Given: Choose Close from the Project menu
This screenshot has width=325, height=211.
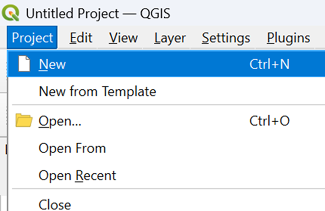Looking at the screenshot, I should (x=55, y=205).
